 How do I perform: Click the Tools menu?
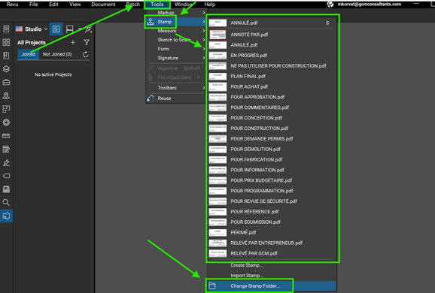pos(157,5)
